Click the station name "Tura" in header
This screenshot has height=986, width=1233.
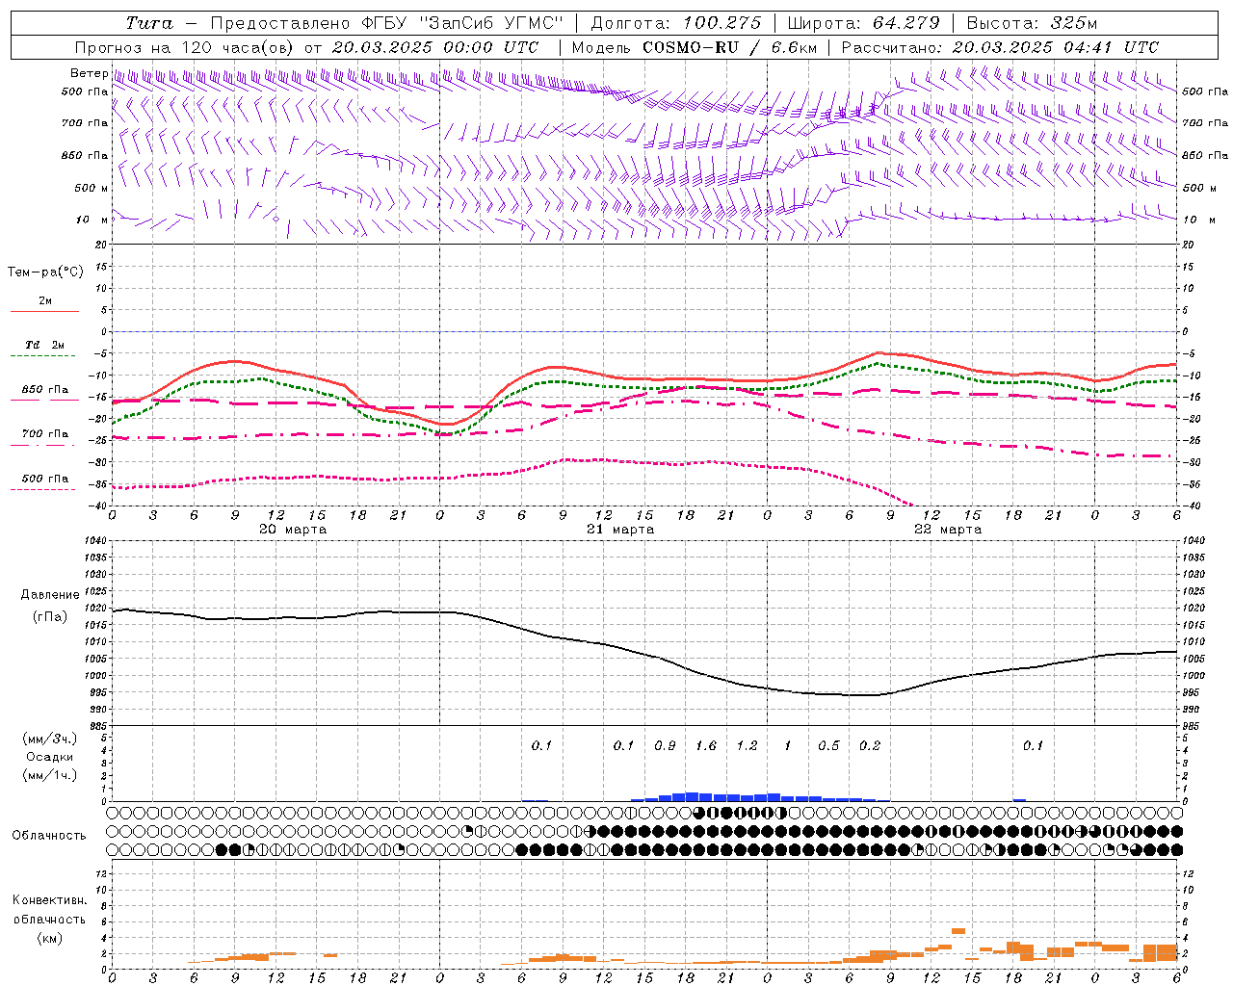pos(150,23)
